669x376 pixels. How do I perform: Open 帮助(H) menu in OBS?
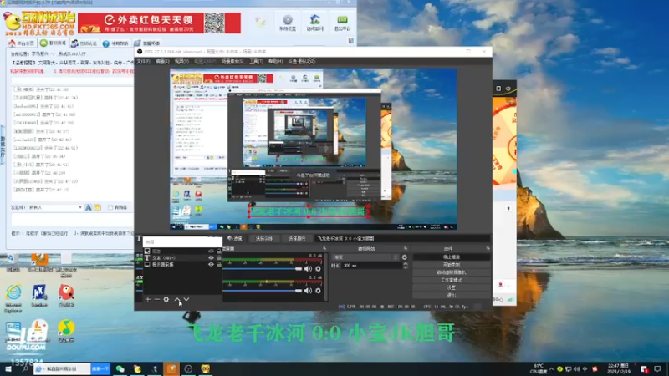[276, 61]
